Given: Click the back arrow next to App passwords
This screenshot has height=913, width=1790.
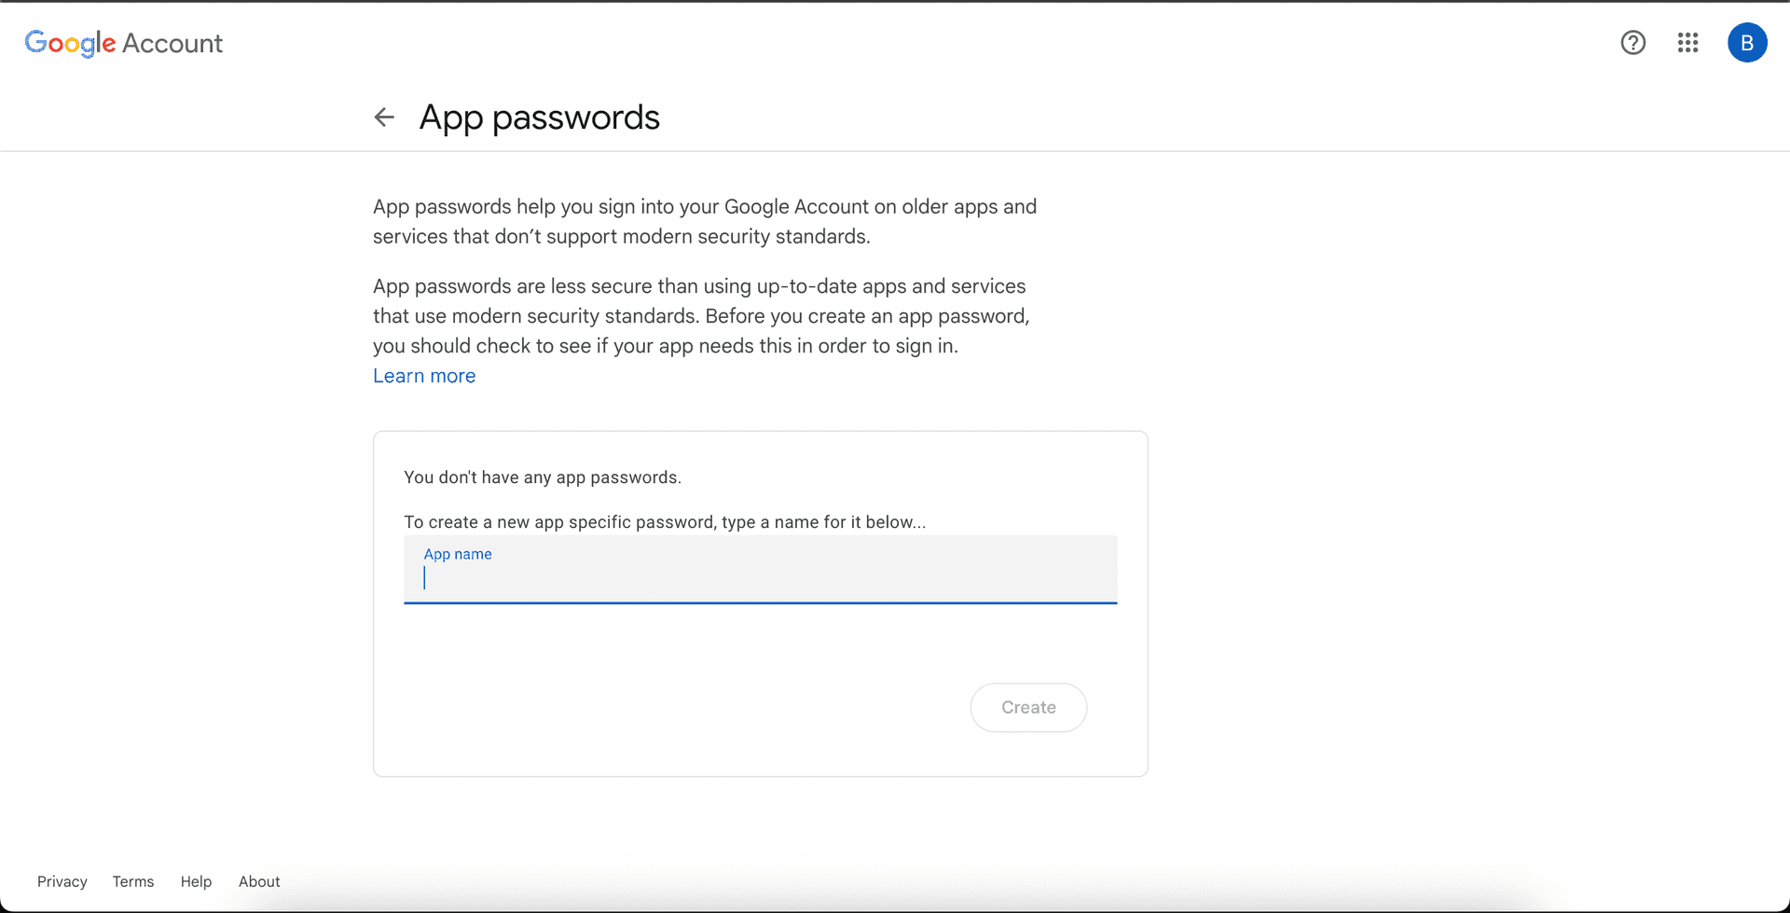Looking at the screenshot, I should coord(384,117).
